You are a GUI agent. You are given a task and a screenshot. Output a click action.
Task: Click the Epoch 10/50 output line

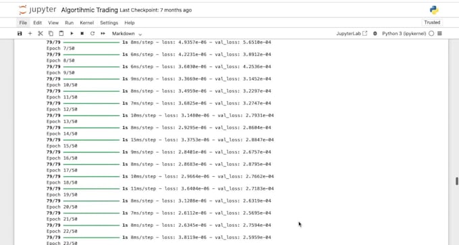[x=62, y=85]
